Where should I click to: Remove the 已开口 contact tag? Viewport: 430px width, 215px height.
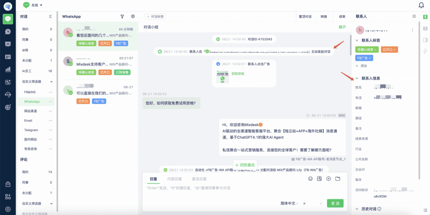point(395,50)
